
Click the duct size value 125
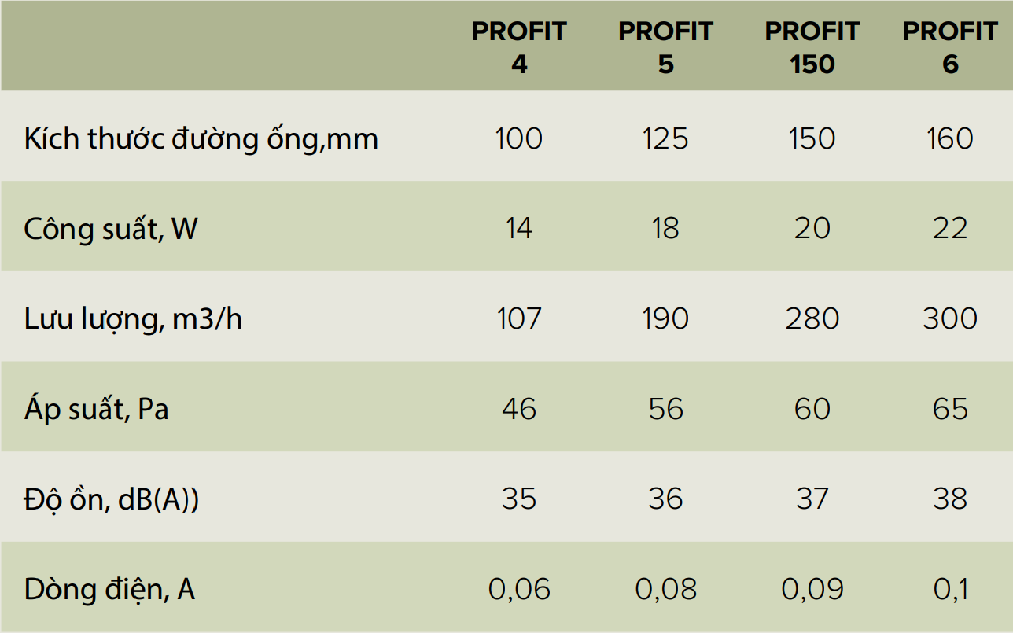pos(665,139)
